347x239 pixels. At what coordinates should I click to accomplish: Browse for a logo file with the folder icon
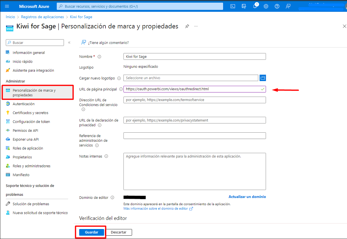tap(263, 78)
